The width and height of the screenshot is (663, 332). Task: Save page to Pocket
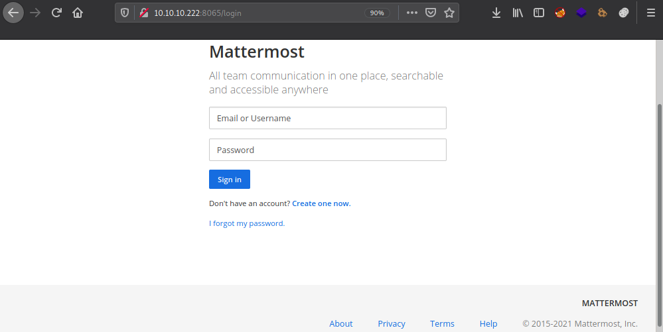tap(431, 13)
